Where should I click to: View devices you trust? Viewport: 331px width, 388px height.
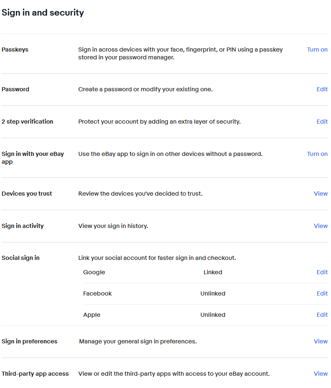[320, 194]
